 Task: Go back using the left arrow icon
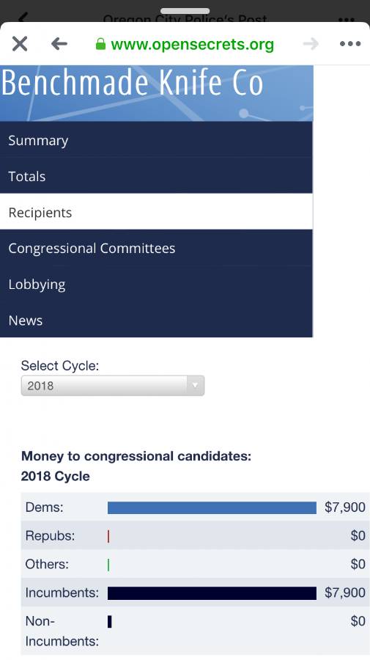point(59,44)
